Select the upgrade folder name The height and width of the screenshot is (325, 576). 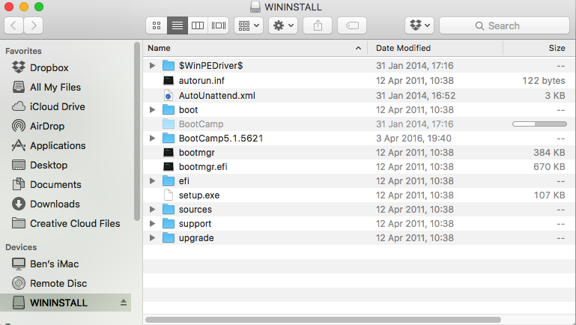coord(196,237)
